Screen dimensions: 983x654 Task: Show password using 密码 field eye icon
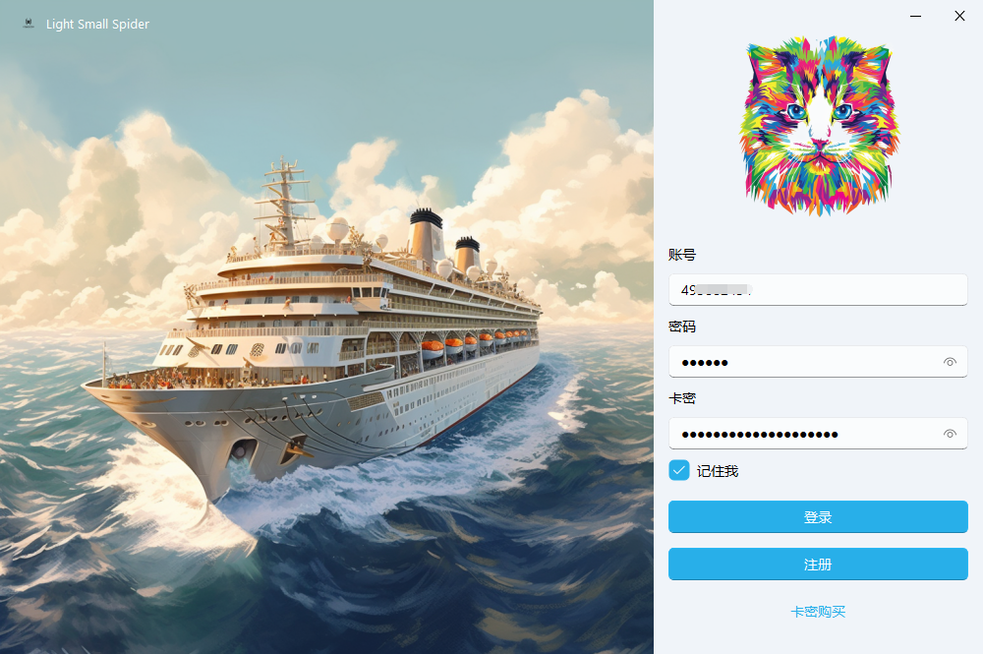pyautogui.click(x=950, y=362)
